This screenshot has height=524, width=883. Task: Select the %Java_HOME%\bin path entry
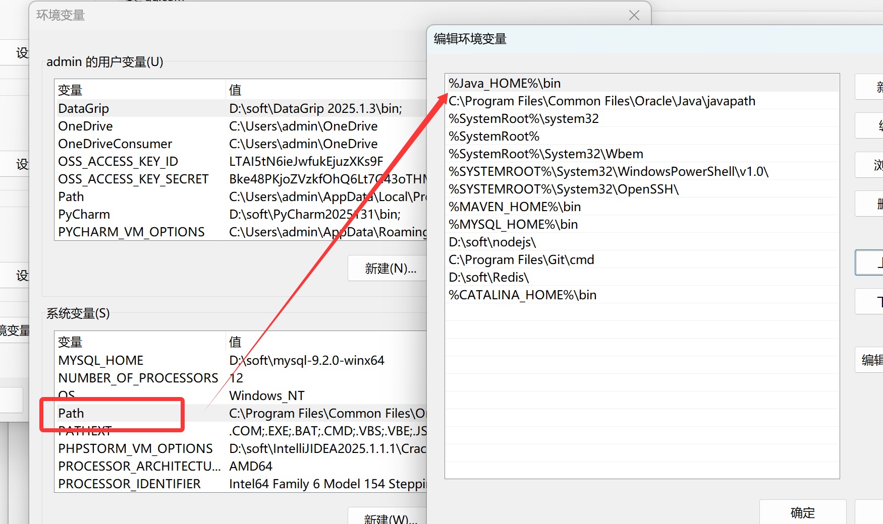pyautogui.click(x=505, y=83)
